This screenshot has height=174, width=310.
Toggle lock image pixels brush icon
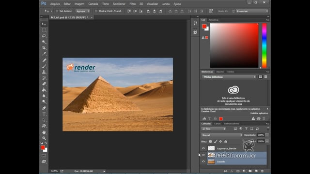click(x=216, y=142)
